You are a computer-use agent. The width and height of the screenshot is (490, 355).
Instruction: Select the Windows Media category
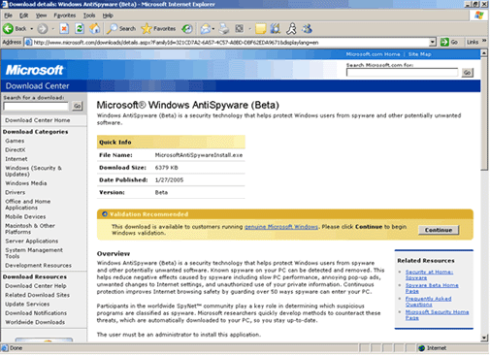(x=26, y=183)
